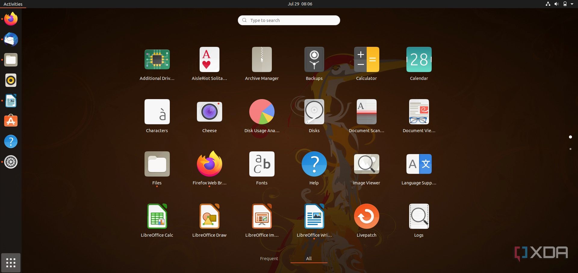Viewport: 578px width, 273px height.
Task: Click the network status icon
Action: click(548, 4)
